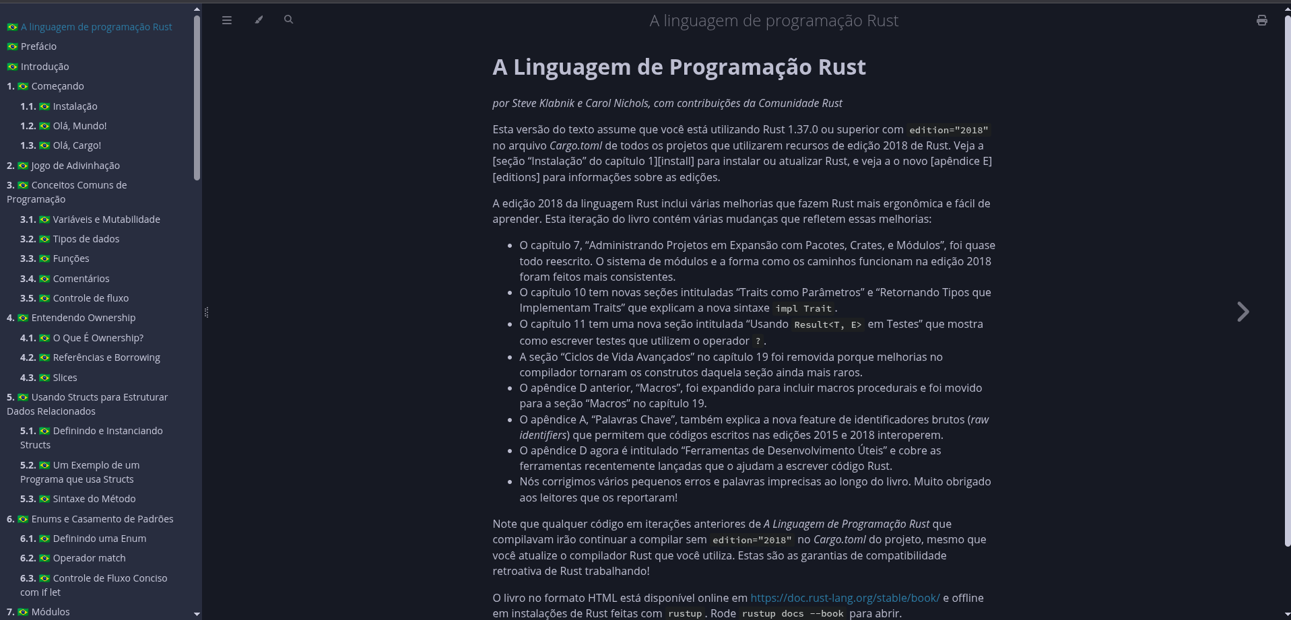1291x620 pixels.
Task: Click the 'rustup docs --book' inline code
Action: tap(793, 613)
